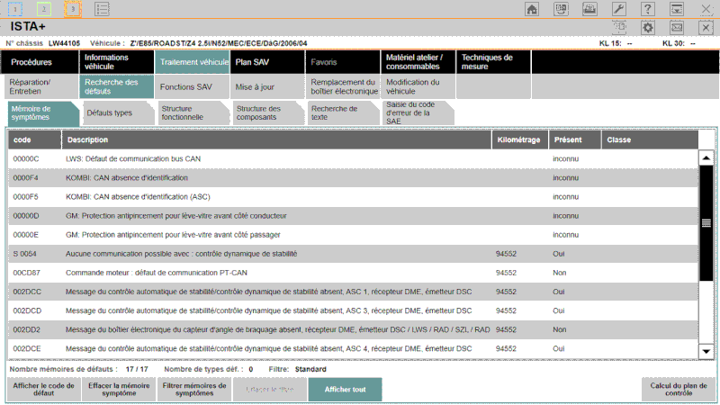Select fault 00000D côté conducteur
The image size is (720, 405).
click(353, 216)
